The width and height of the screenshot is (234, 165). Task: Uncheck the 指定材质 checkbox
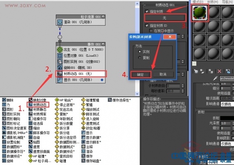tap(147, 11)
